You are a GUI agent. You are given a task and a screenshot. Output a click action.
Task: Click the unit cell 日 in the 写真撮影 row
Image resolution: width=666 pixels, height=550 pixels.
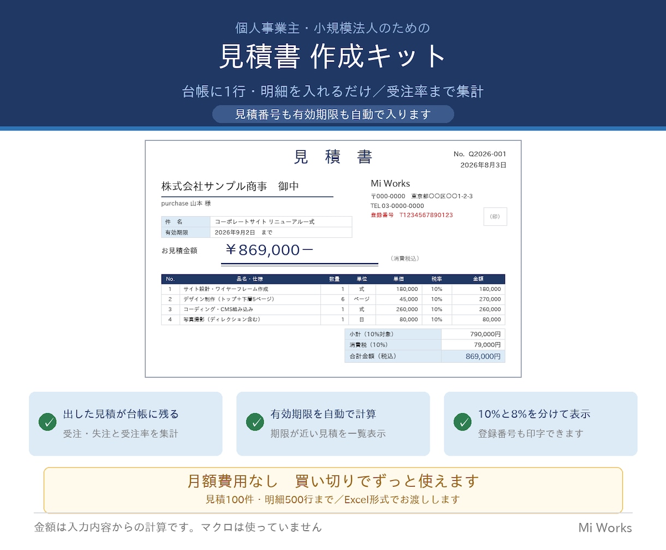[362, 319]
